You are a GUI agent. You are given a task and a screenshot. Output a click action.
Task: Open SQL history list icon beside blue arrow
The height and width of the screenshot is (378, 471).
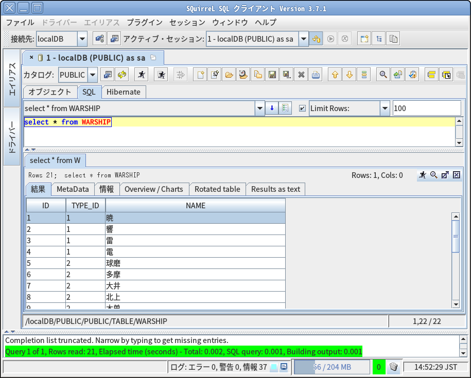(x=285, y=109)
